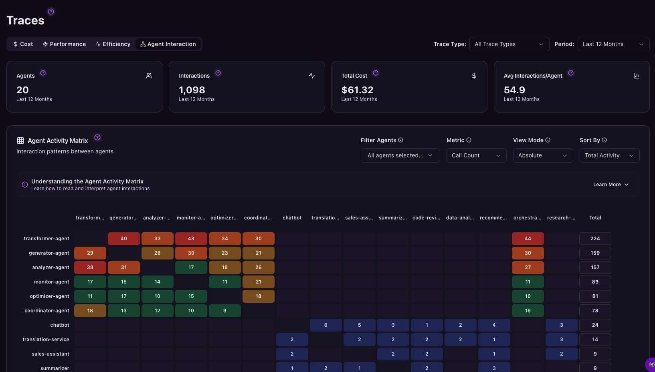This screenshot has width=655, height=372.
Task: Open the Total Activity sort dropdown
Action: tap(609, 155)
